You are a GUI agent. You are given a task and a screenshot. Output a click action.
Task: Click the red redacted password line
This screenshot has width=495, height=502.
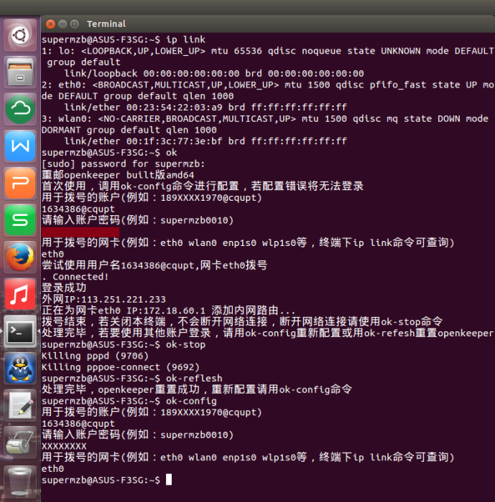pyautogui.click(x=80, y=232)
